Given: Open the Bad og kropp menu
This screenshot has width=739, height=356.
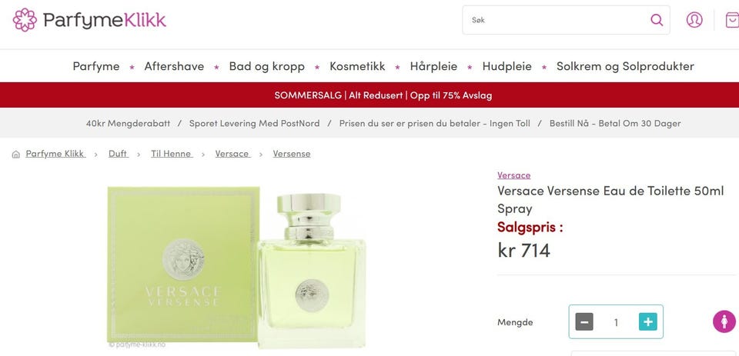Looking at the screenshot, I should pyautogui.click(x=267, y=66).
